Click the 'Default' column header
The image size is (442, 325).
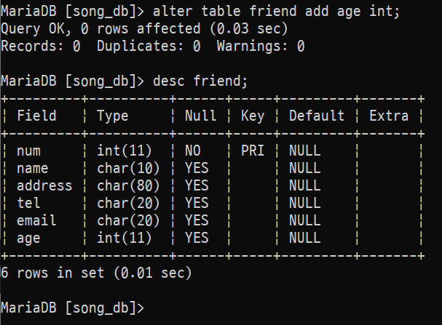(316, 116)
